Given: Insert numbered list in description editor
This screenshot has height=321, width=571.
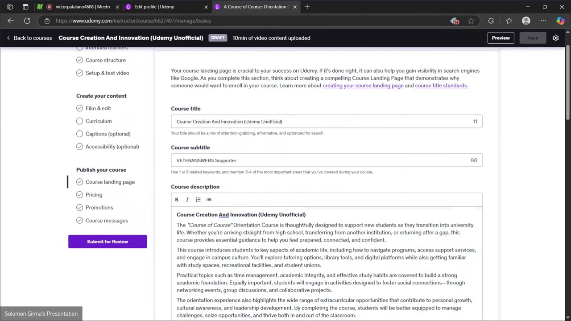Looking at the screenshot, I should tap(198, 200).
